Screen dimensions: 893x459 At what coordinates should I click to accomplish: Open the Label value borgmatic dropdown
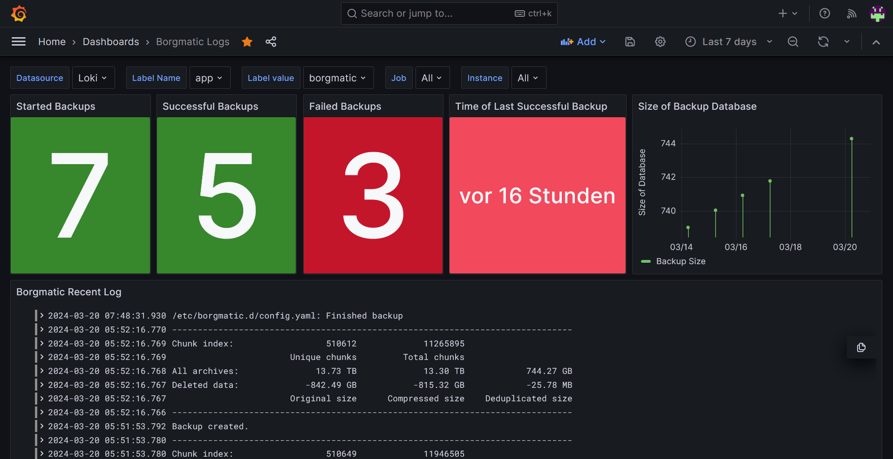[x=338, y=78]
